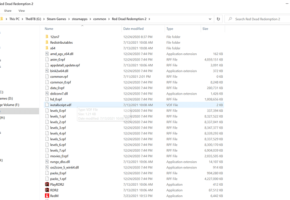This screenshot has height=200, width=290.
Task: Sort files by the Name column
Action: point(49,29)
